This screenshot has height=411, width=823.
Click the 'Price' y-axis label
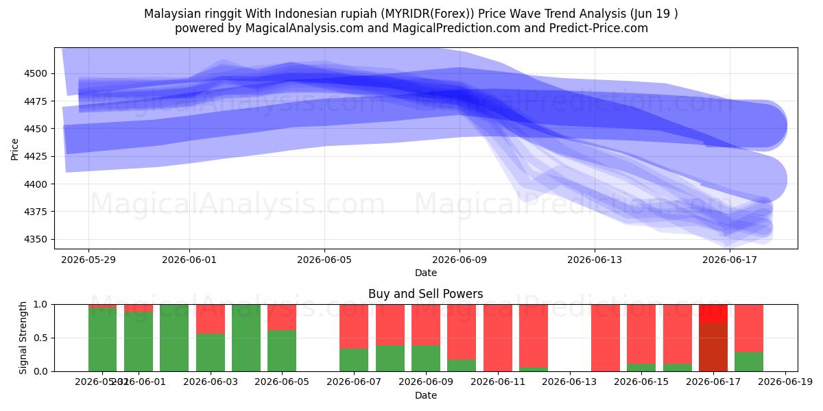15,148
